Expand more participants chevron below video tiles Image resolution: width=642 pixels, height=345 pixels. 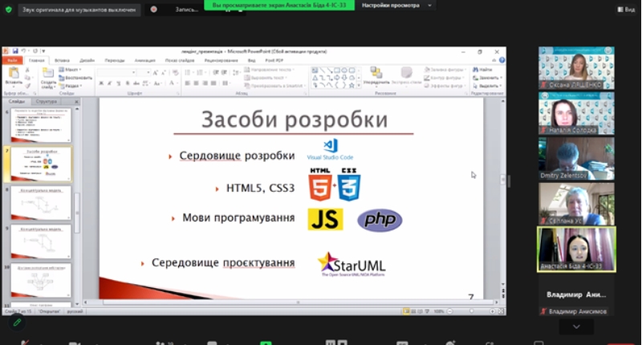point(576,327)
